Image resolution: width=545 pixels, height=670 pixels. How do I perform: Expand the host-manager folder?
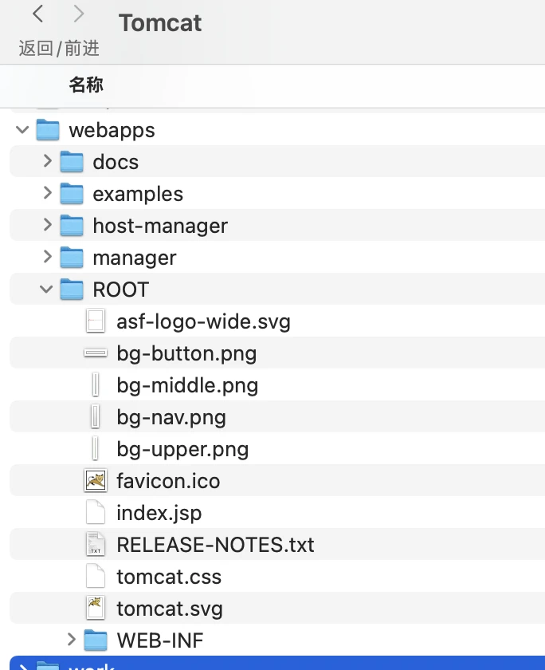point(47,226)
